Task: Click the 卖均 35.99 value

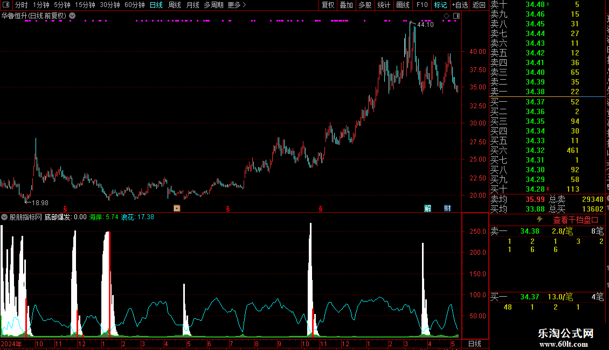Action: point(535,199)
